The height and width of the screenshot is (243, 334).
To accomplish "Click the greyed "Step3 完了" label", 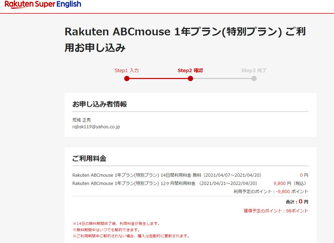I will point(254,70).
